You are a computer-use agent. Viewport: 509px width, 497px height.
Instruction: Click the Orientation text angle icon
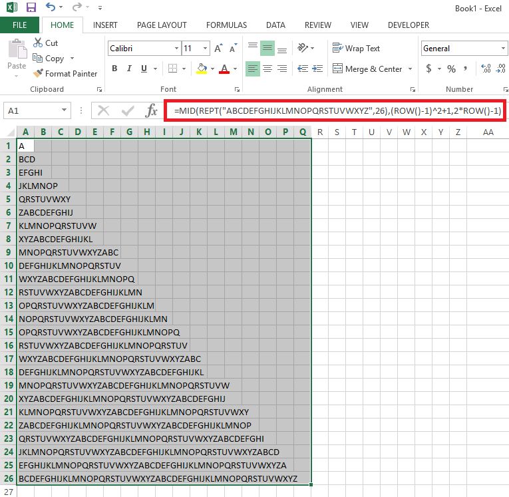coord(303,48)
